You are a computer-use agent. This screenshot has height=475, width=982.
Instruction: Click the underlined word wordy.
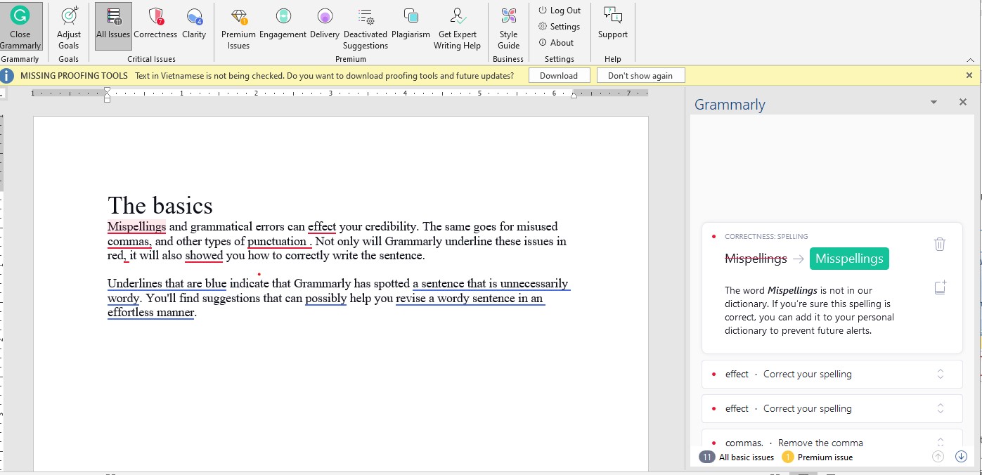point(123,299)
